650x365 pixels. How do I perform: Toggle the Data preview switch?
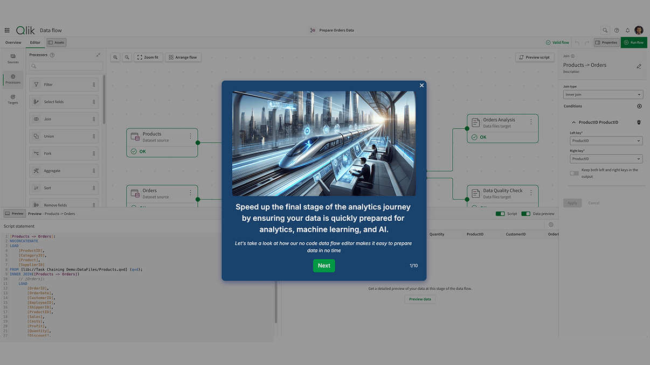[525, 213]
